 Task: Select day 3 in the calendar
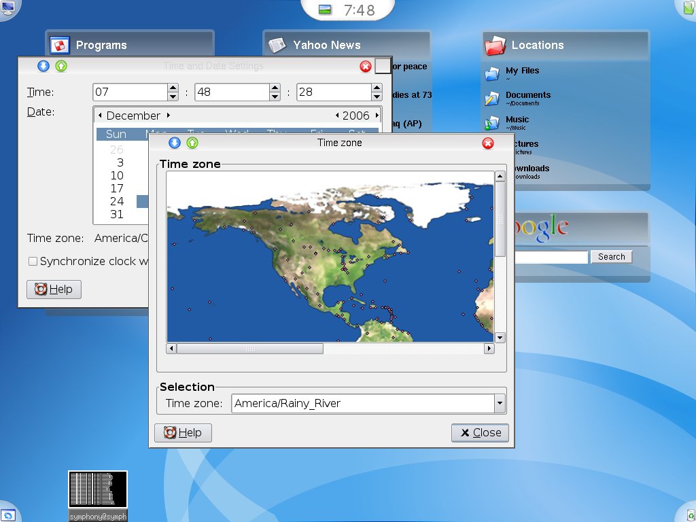pyautogui.click(x=120, y=162)
